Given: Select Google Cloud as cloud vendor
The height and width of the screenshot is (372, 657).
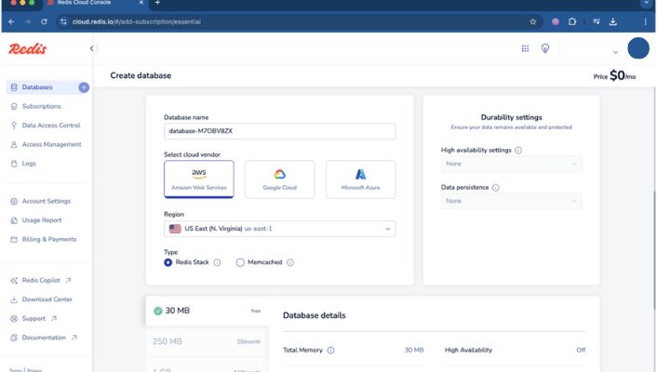Looking at the screenshot, I should 279,179.
